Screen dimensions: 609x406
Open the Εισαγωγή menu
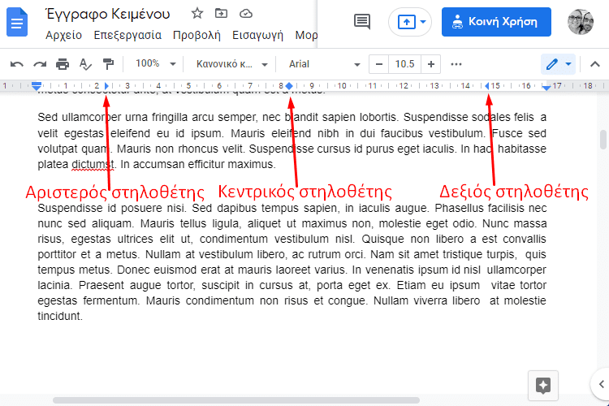coord(257,36)
